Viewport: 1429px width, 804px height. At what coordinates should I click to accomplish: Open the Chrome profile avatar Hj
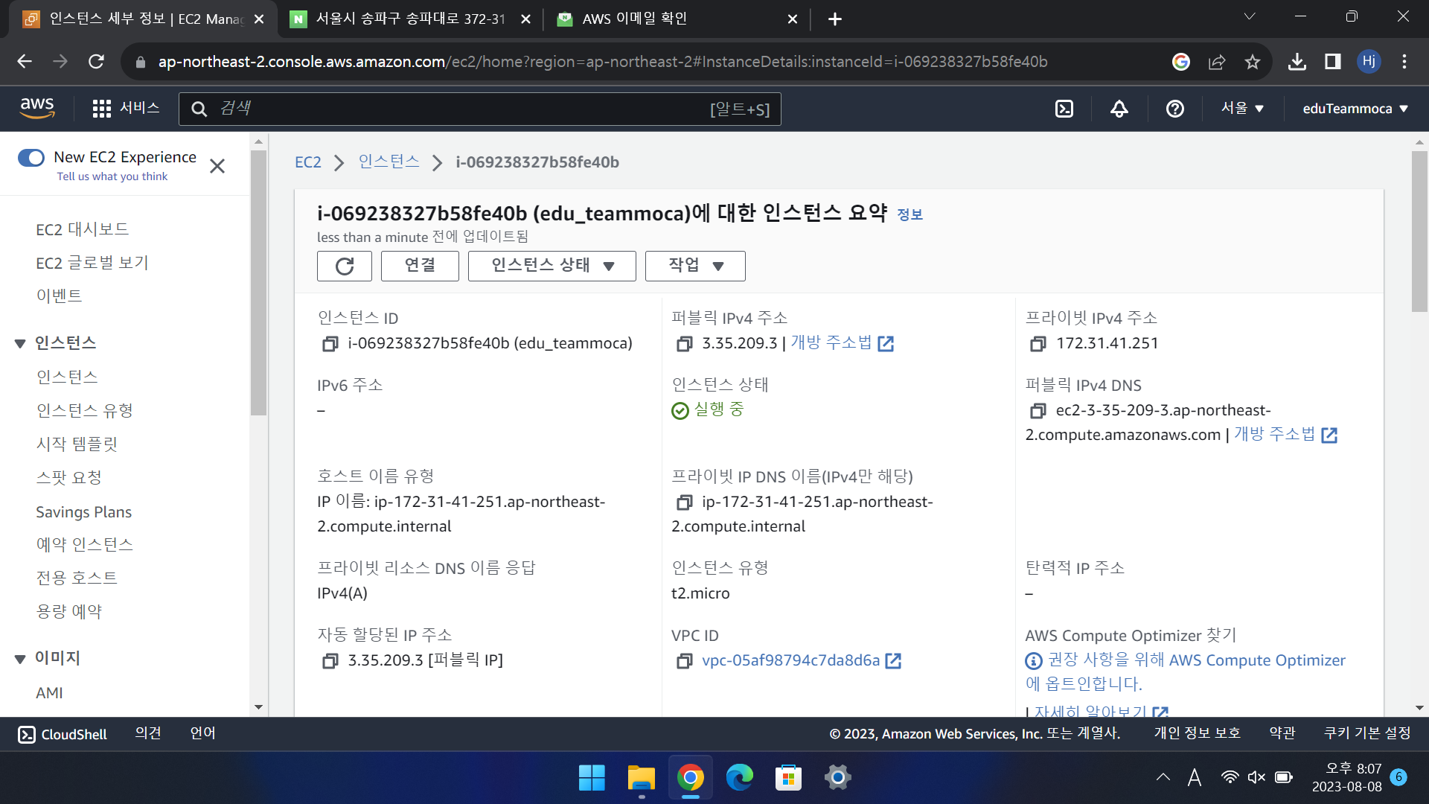1369,62
